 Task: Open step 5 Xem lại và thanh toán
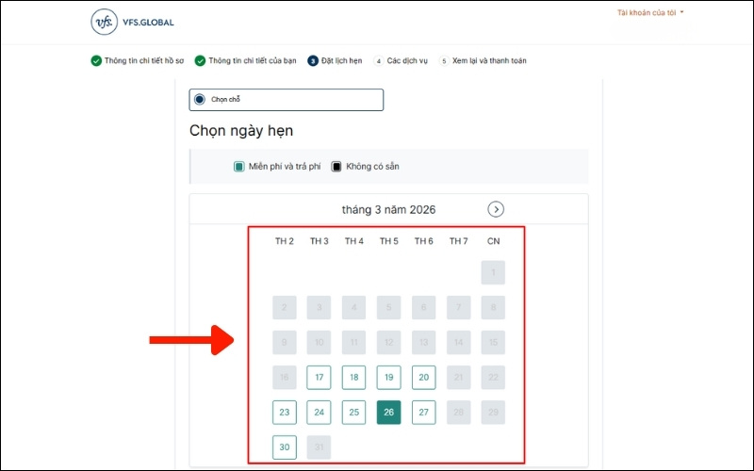tap(483, 61)
